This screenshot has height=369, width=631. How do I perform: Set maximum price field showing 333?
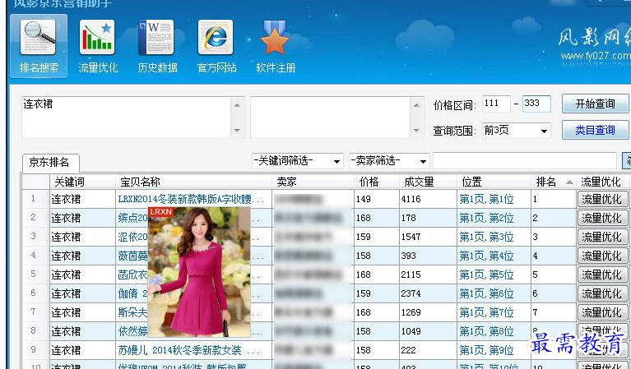coord(536,104)
